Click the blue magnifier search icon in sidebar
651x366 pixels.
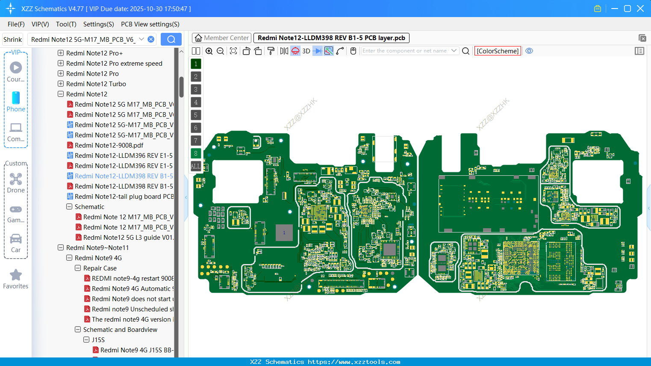point(171,39)
